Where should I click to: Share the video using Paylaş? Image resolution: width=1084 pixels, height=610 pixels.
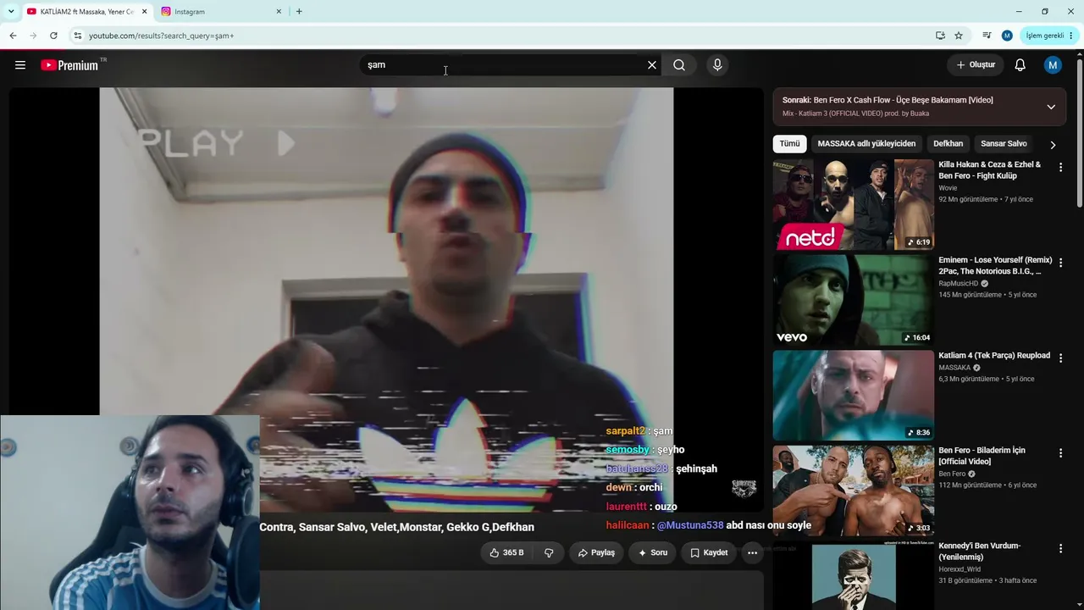pos(596,552)
